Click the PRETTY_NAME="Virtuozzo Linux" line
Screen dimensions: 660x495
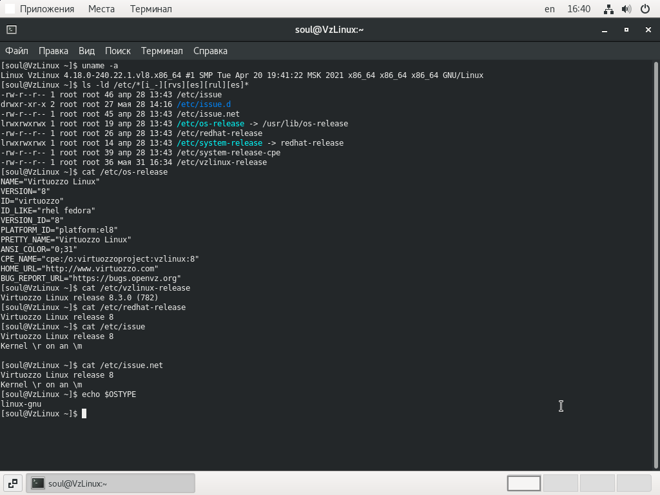point(66,240)
